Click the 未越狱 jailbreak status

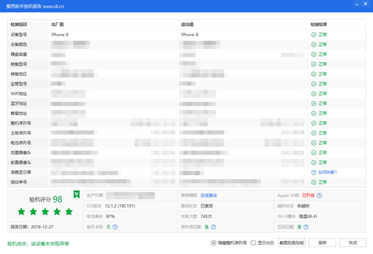303,206
